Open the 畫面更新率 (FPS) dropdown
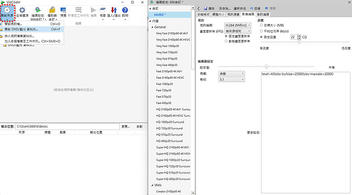This screenshot has height=195, width=352. pos(238,31)
